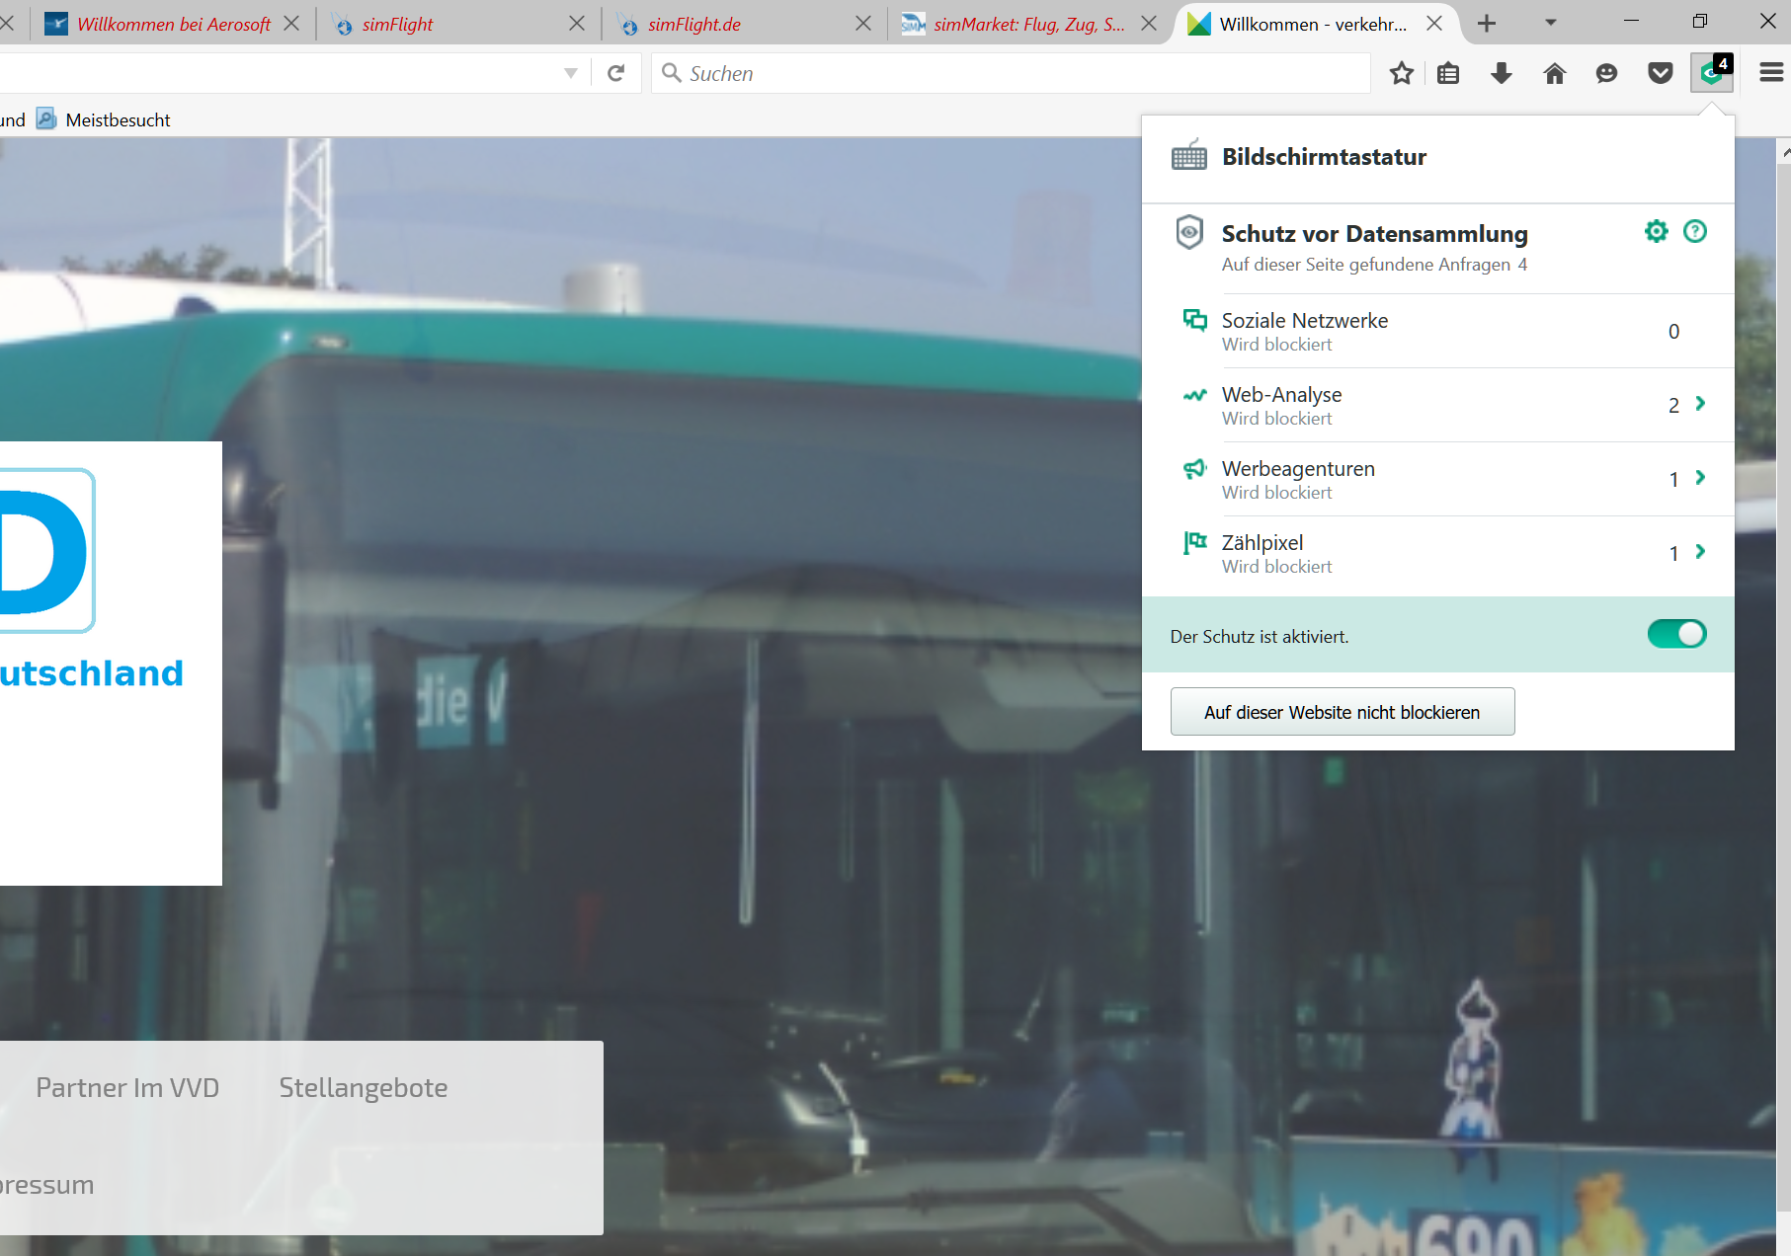The image size is (1791, 1256).
Task: Open the Meistbesucht bookmarks folder
Action: click(x=104, y=119)
